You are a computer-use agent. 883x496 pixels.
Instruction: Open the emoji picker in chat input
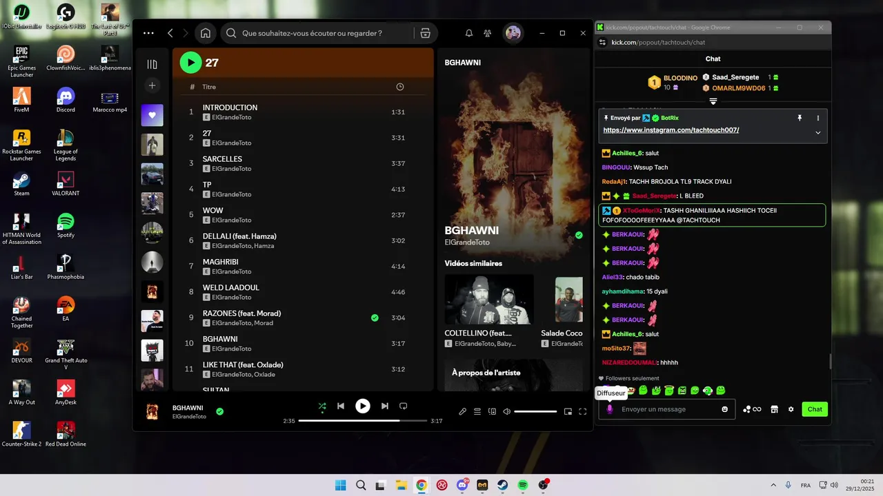click(x=724, y=409)
